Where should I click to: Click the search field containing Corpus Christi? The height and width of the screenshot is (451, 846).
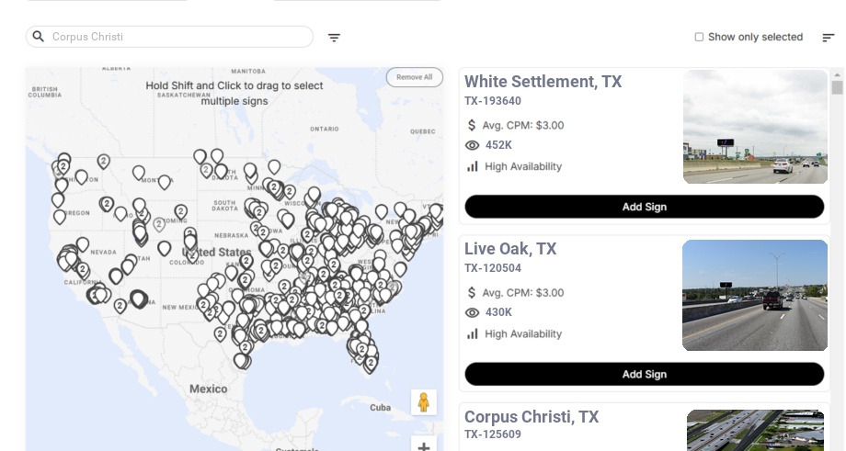pos(175,37)
